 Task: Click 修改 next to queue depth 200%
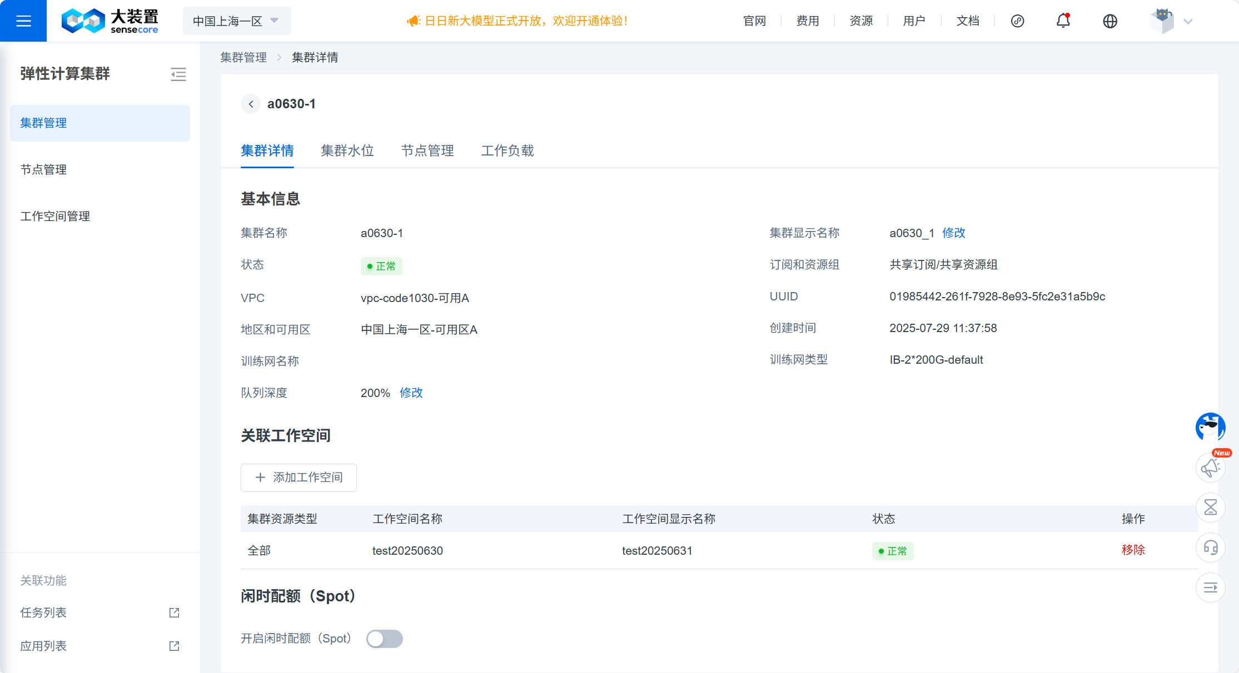[411, 393]
